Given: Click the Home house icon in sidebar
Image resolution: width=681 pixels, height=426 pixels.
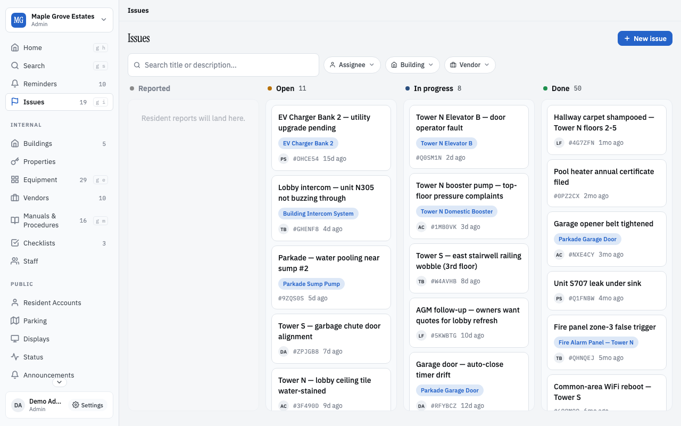Looking at the screenshot, I should pyautogui.click(x=15, y=47).
